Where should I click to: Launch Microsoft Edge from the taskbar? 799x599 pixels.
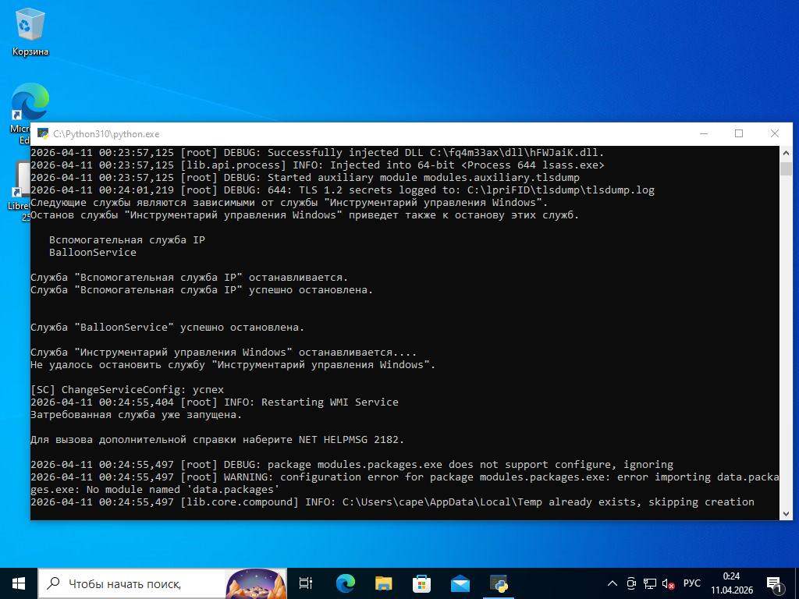click(x=345, y=583)
